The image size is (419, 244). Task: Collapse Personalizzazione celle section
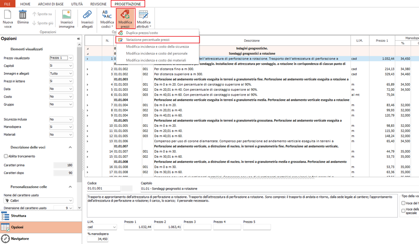click(x=70, y=187)
